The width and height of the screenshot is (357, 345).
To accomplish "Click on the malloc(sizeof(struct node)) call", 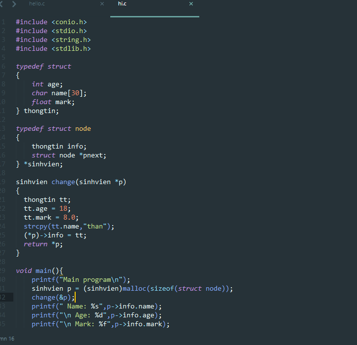I will click(176, 288).
